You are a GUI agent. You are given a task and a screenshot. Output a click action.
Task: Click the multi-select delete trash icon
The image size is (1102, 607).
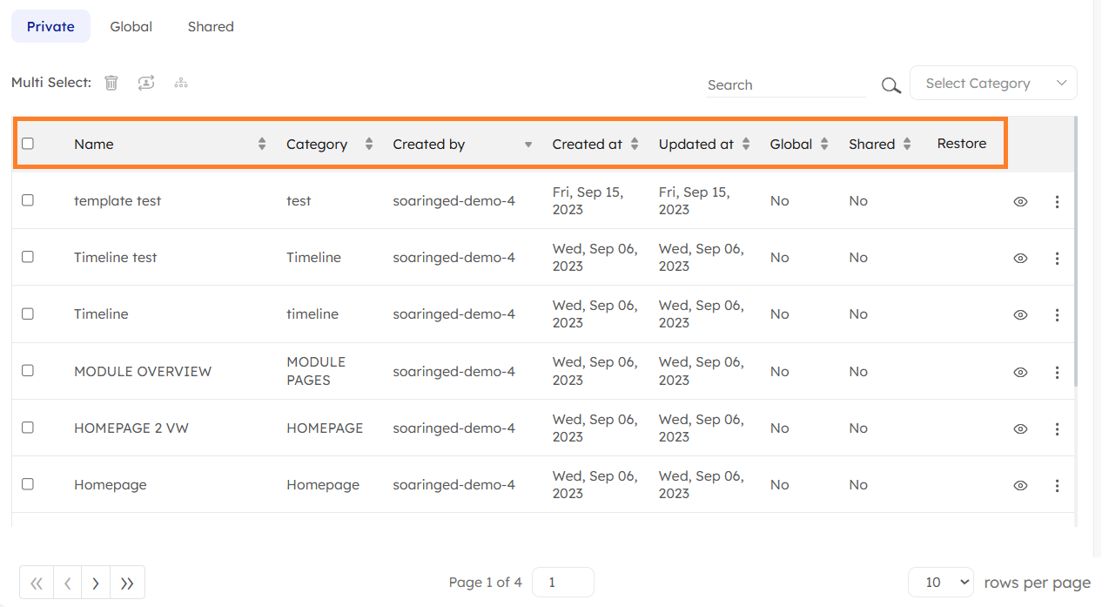click(111, 83)
